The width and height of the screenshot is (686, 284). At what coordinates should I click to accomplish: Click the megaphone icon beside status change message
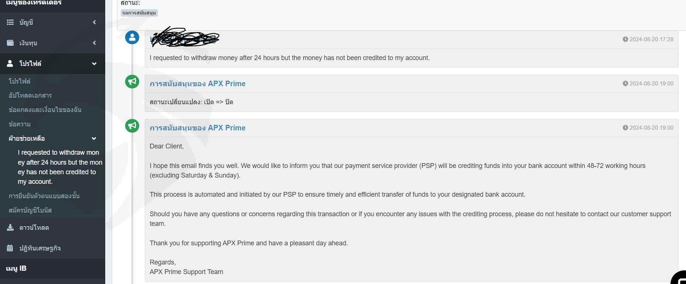click(x=132, y=81)
